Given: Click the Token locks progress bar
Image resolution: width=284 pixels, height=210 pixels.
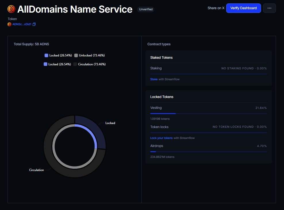Looking at the screenshot, I should tap(208, 133).
